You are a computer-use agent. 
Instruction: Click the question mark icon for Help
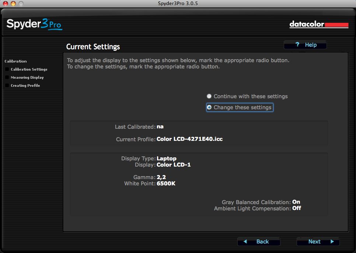pos(297,45)
